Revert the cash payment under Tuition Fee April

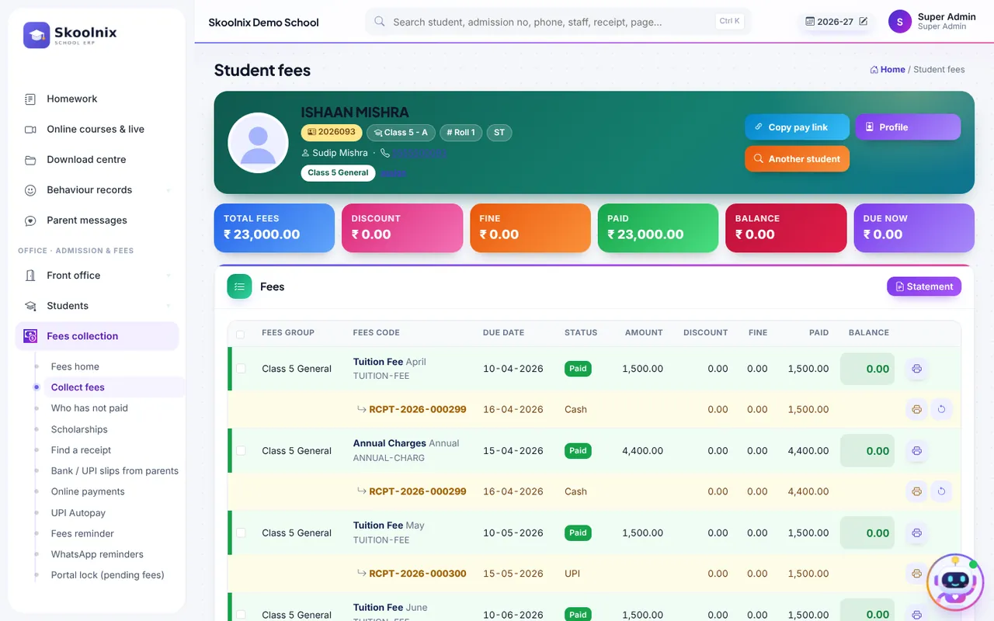[x=941, y=409]
